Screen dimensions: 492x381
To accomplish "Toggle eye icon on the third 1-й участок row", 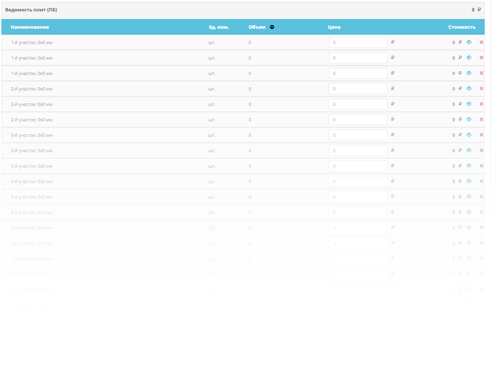I will 469,73.
